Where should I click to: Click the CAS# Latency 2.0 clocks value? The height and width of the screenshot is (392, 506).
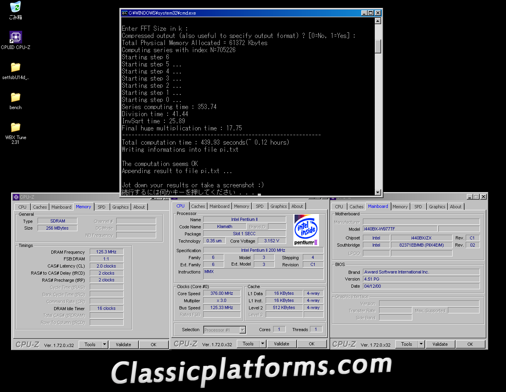106,266
